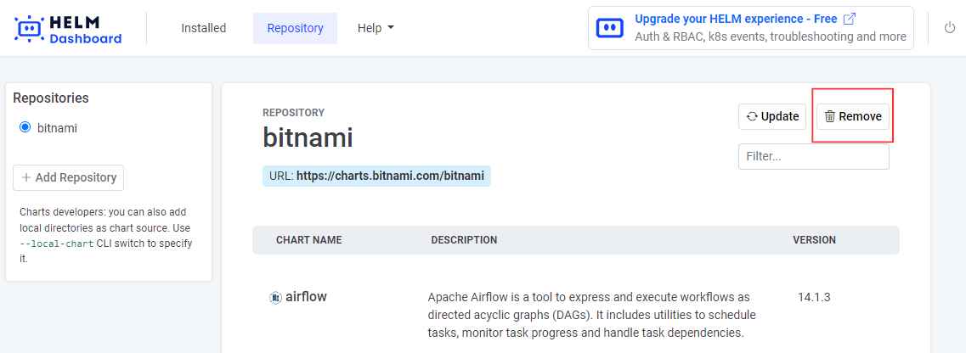Image resolution: width=966 pixels, height=353 pixels.
Task: Click the robot icon in upgrade banner
Action: (x=610, y=28)
